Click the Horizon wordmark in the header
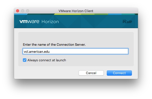152x99 pixels. [50, 22]
